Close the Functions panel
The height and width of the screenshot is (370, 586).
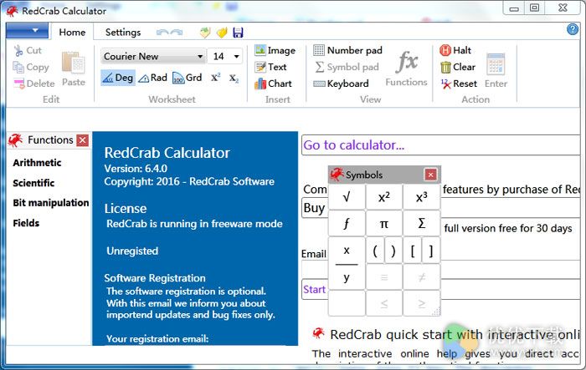(x=83, y=140)
